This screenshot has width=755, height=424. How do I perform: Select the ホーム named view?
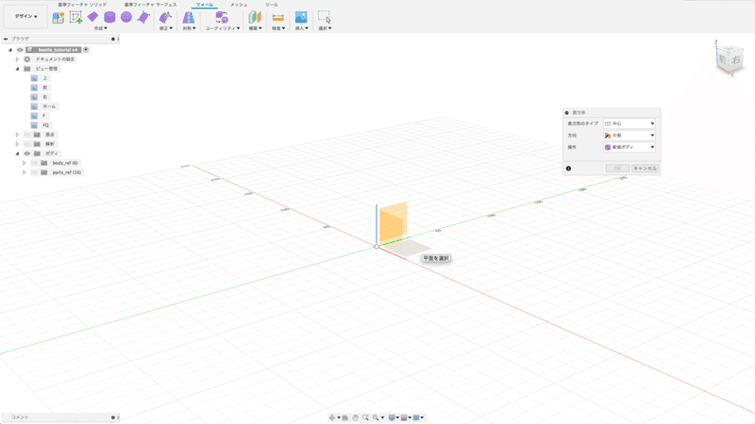click(49, 106)
